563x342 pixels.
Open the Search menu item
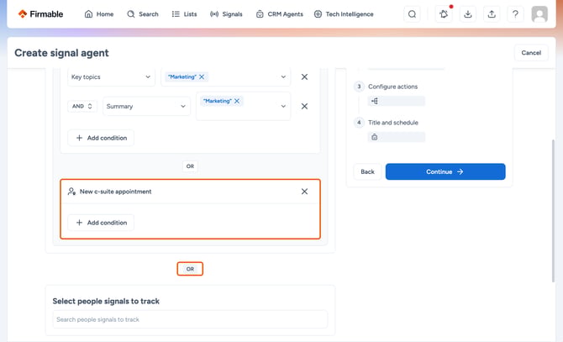143,14
